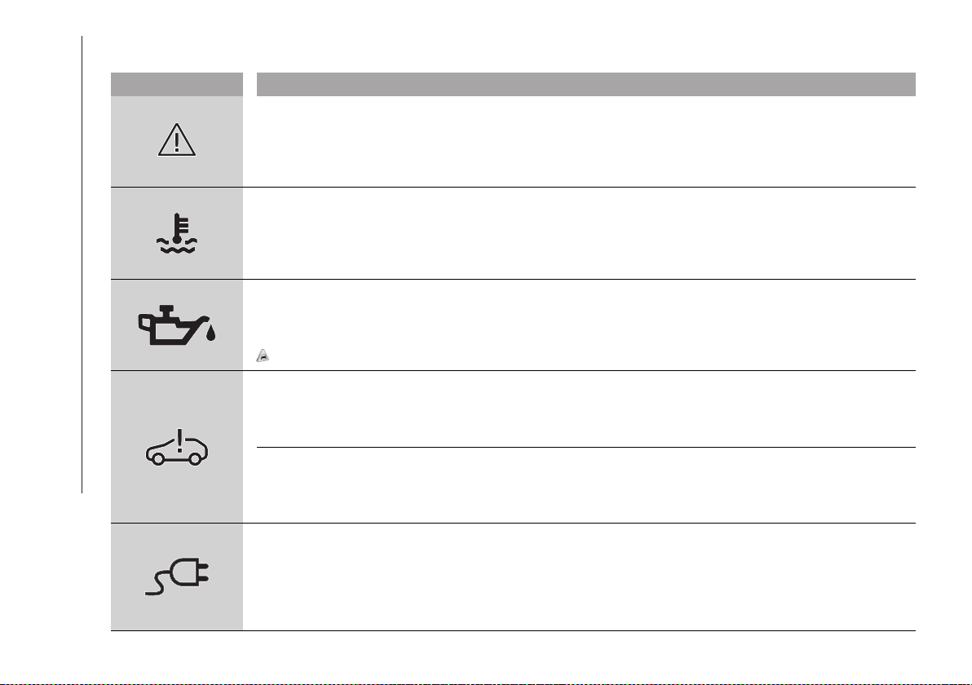Viewport: 972px width, 685px height.
Task: Select the vehicle fault car exclamation icon
Action: click(x=177, y=447)
